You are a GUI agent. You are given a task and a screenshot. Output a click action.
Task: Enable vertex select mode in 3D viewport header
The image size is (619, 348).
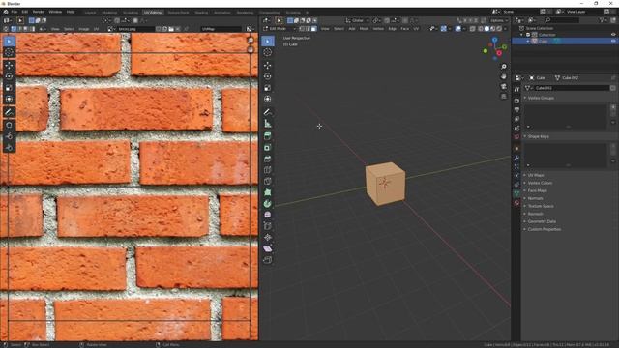pos(302,29)
